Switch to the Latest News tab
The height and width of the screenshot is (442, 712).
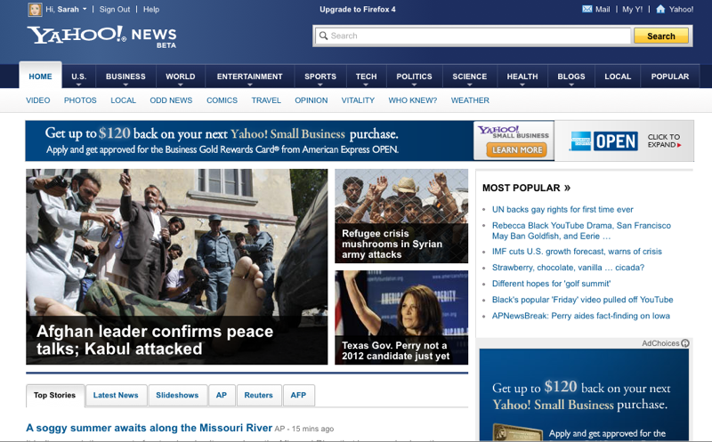click(x=116, y=395)
